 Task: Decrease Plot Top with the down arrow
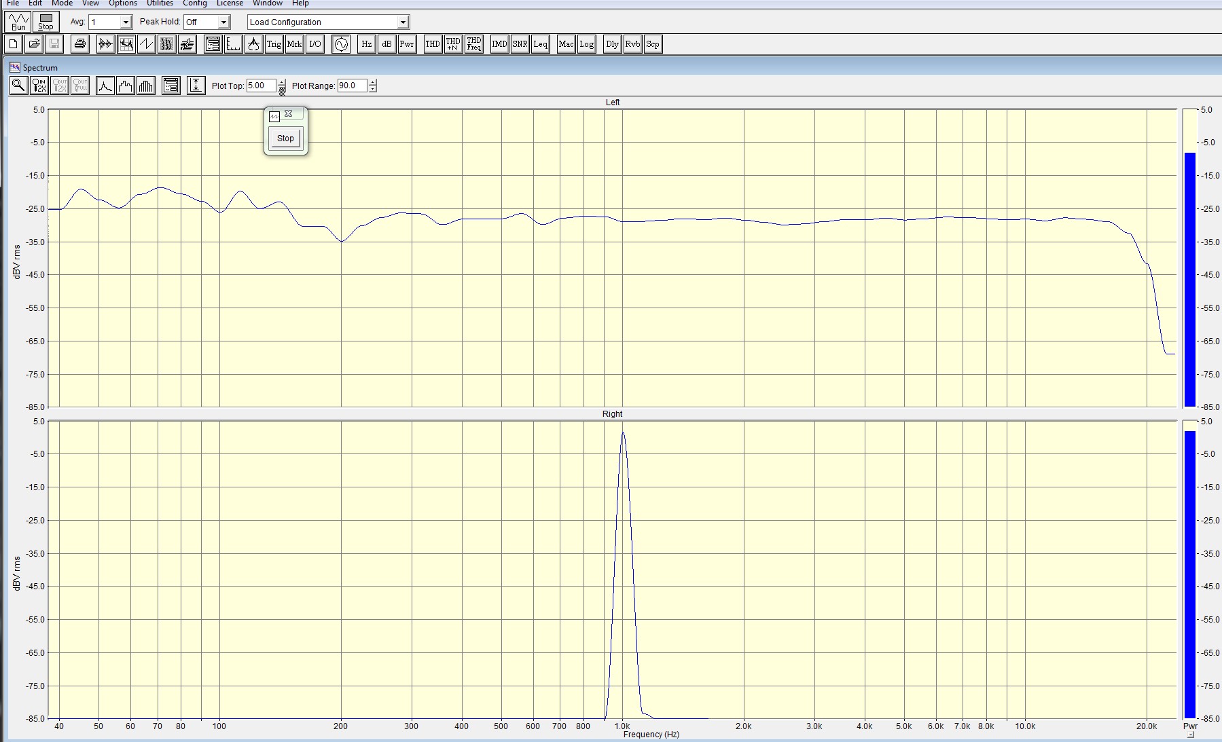(x=282, y=89)
